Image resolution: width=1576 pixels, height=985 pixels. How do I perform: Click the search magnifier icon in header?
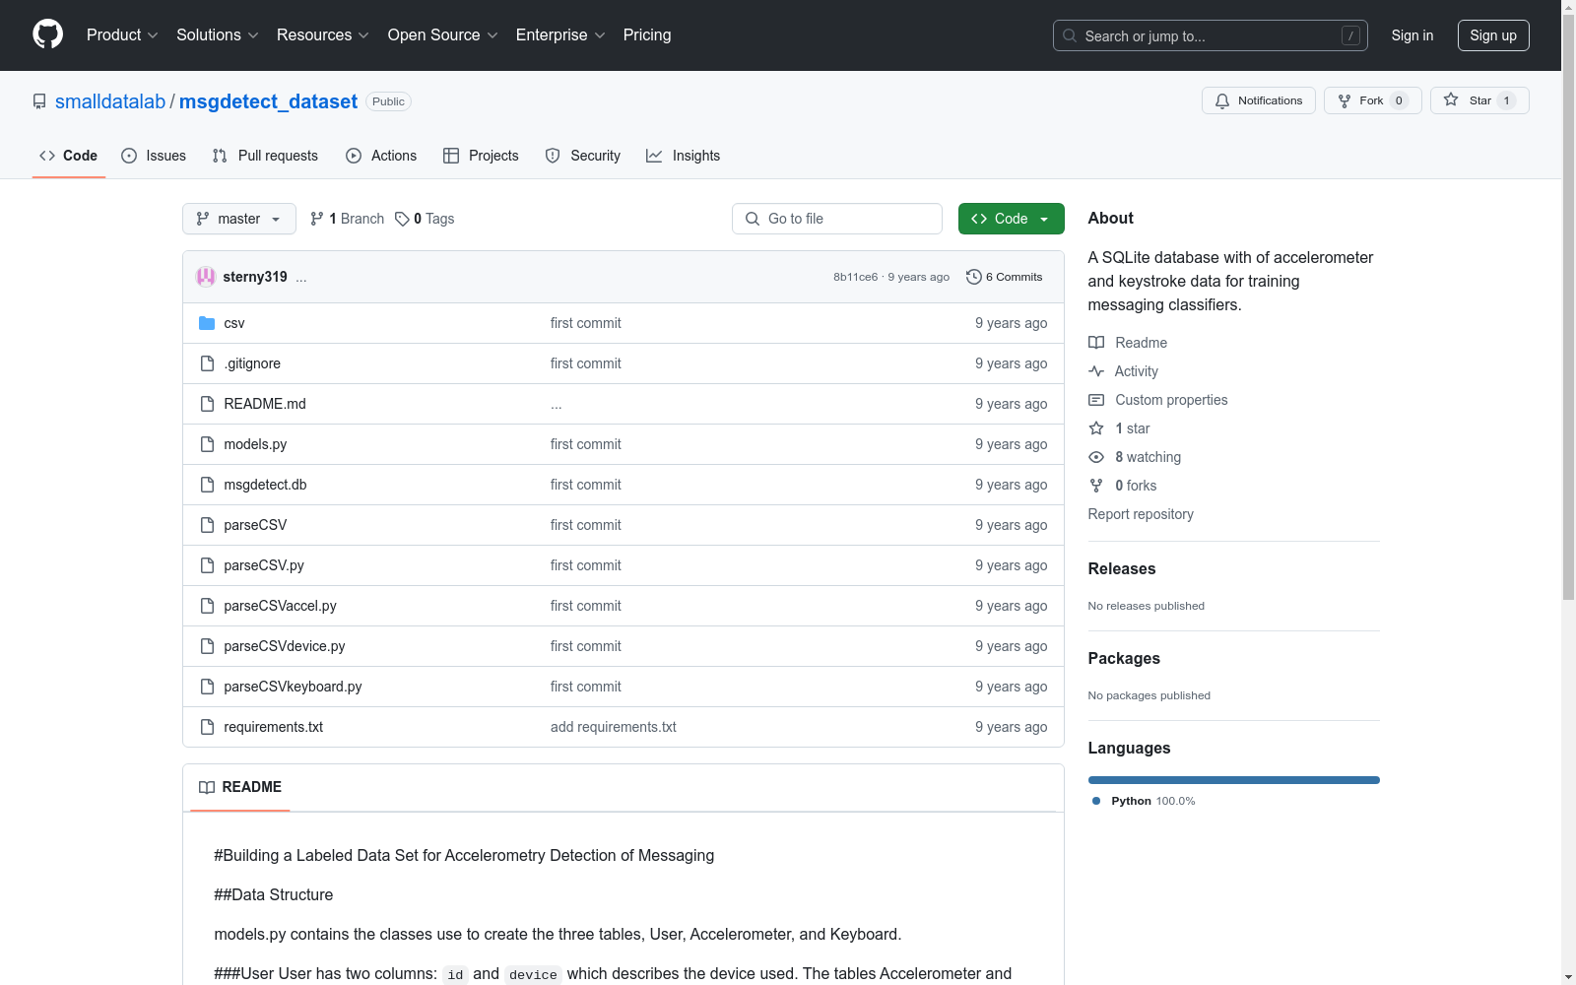(x=1070, y=35)
